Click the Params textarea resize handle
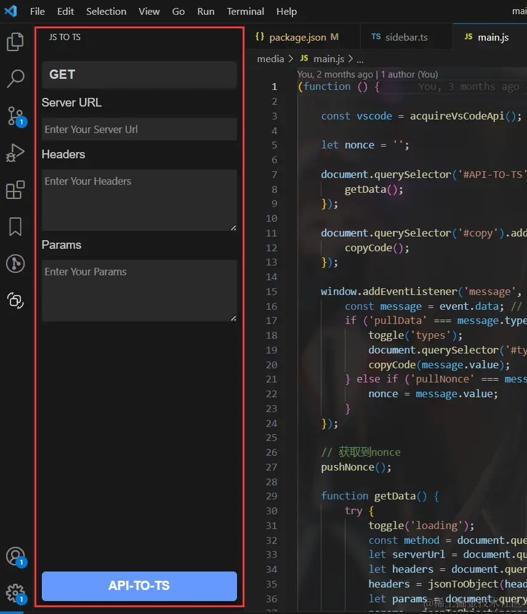The image size is (527, 614). (x=233, y=318)
